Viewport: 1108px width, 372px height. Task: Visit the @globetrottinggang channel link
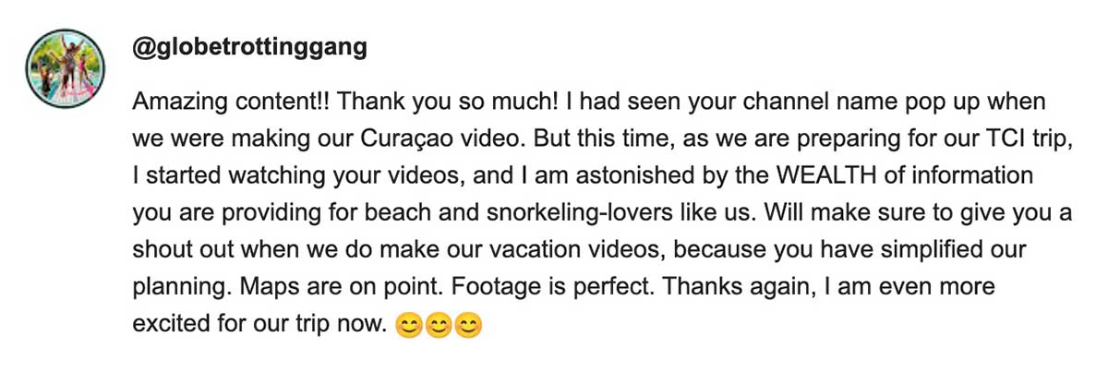click(x=250, y=48)
